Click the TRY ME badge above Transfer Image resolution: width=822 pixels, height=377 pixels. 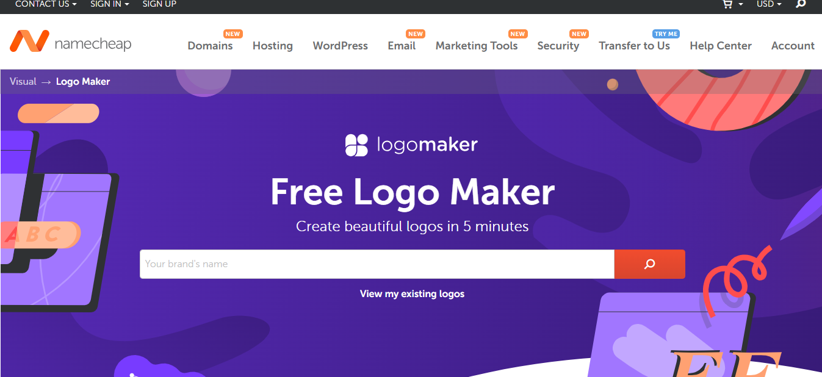pyautogui.click(x=666, y=34)
